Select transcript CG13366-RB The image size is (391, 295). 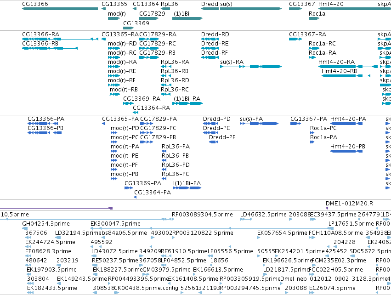click(40, 43)
